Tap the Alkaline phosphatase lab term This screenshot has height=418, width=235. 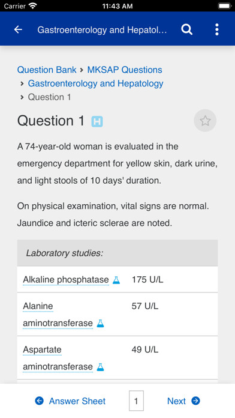pos(66,280)
